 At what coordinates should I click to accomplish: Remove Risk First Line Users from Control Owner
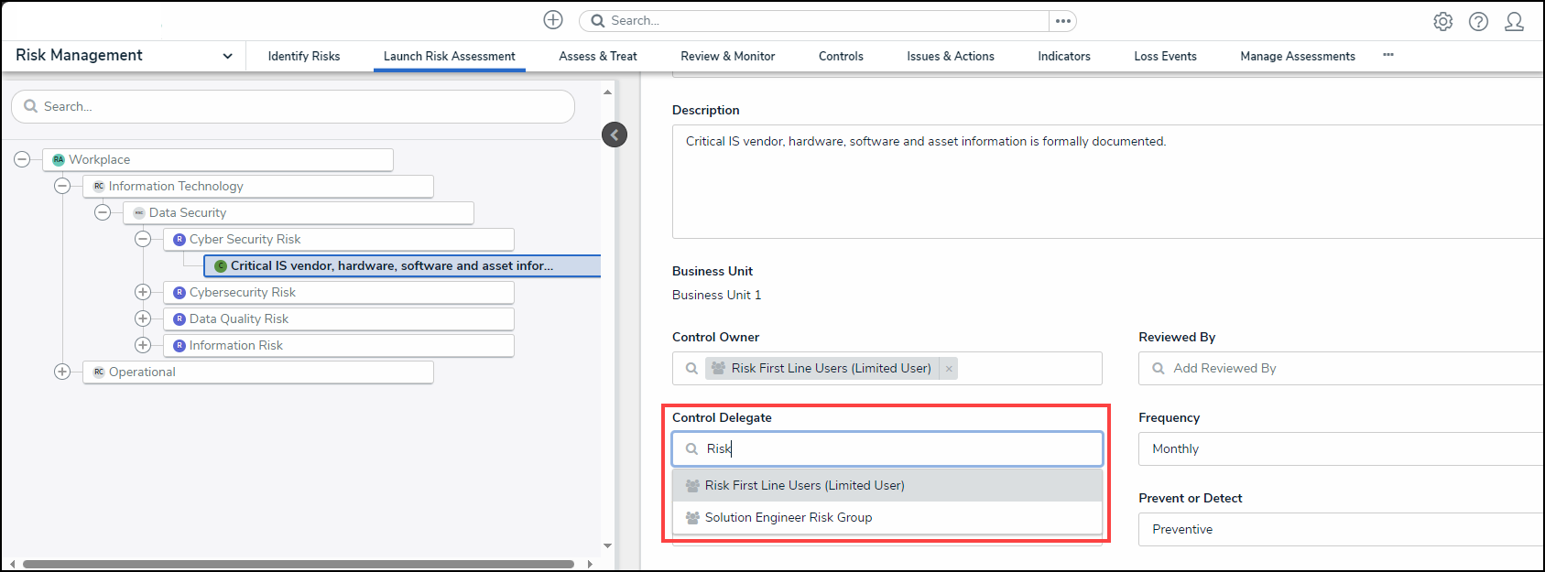coord(949,369)
